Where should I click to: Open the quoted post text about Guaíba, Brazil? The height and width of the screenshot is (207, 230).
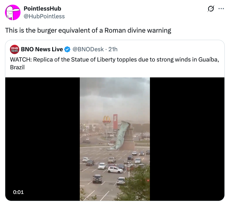[115, 63]
